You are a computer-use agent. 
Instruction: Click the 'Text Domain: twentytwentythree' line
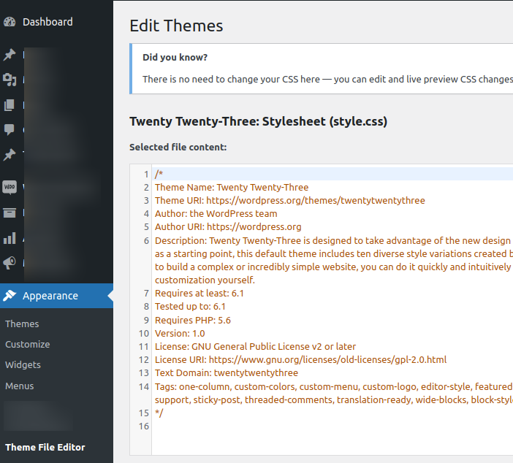[x=227, y=372]
